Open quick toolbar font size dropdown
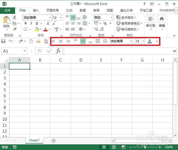Screen dimensions: 178x150 pos(143,41)
